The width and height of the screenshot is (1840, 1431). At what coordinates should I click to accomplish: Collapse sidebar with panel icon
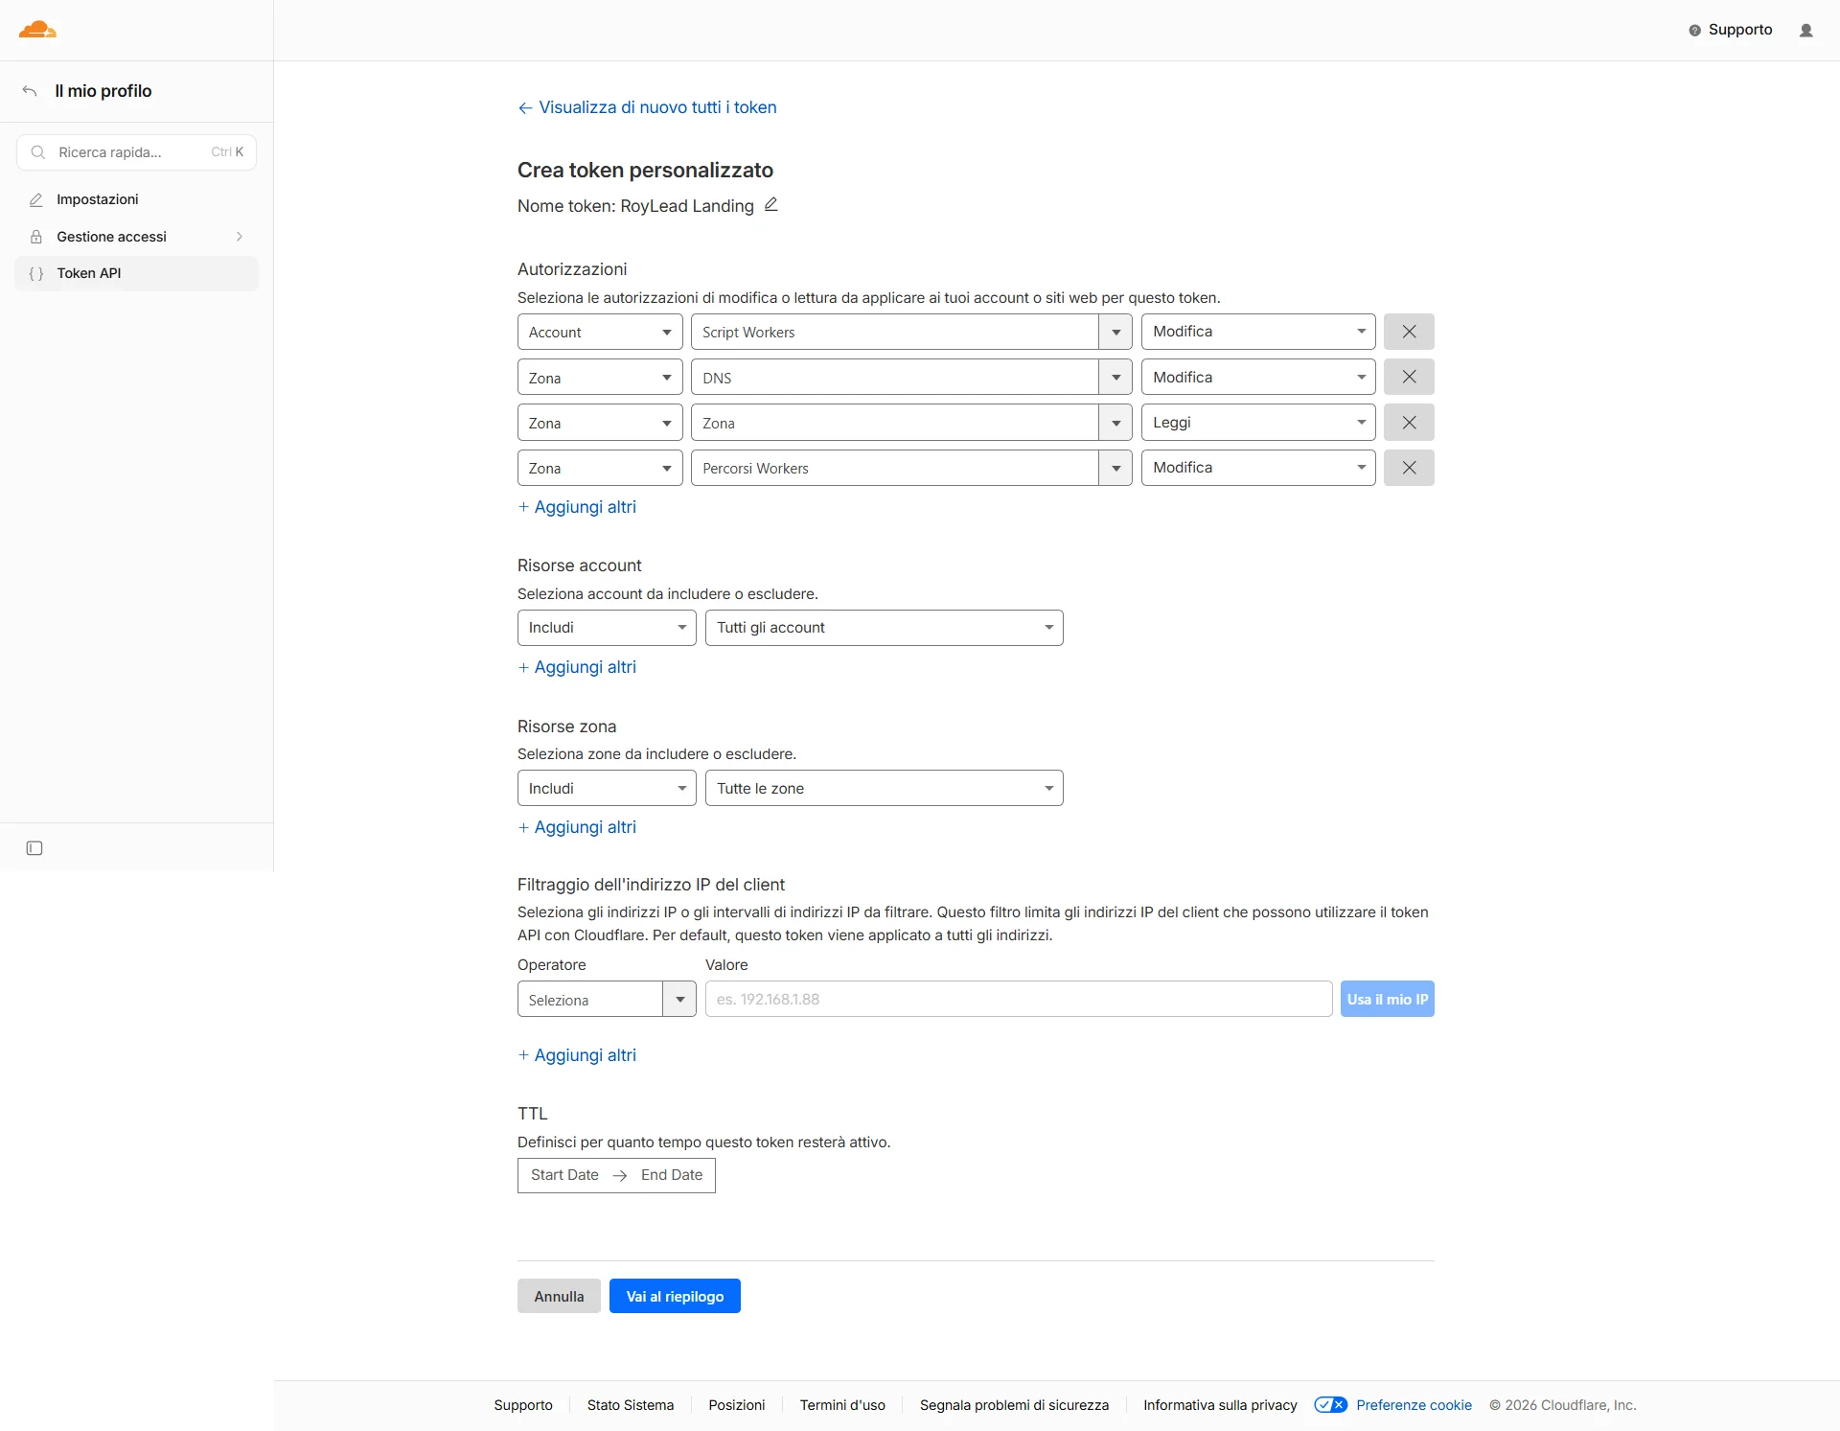coord(34,848)
